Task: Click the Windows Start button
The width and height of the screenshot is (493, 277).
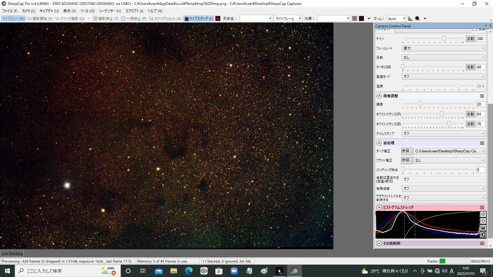Action: point(7,271)
